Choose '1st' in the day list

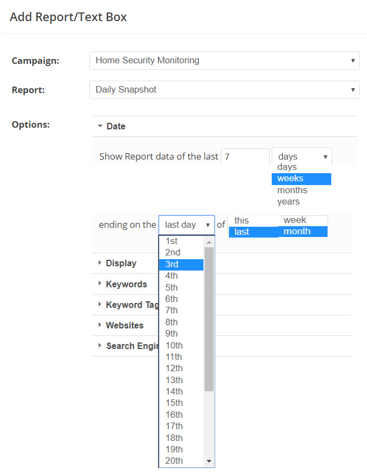pyautogui.click(x=181, y=241)
